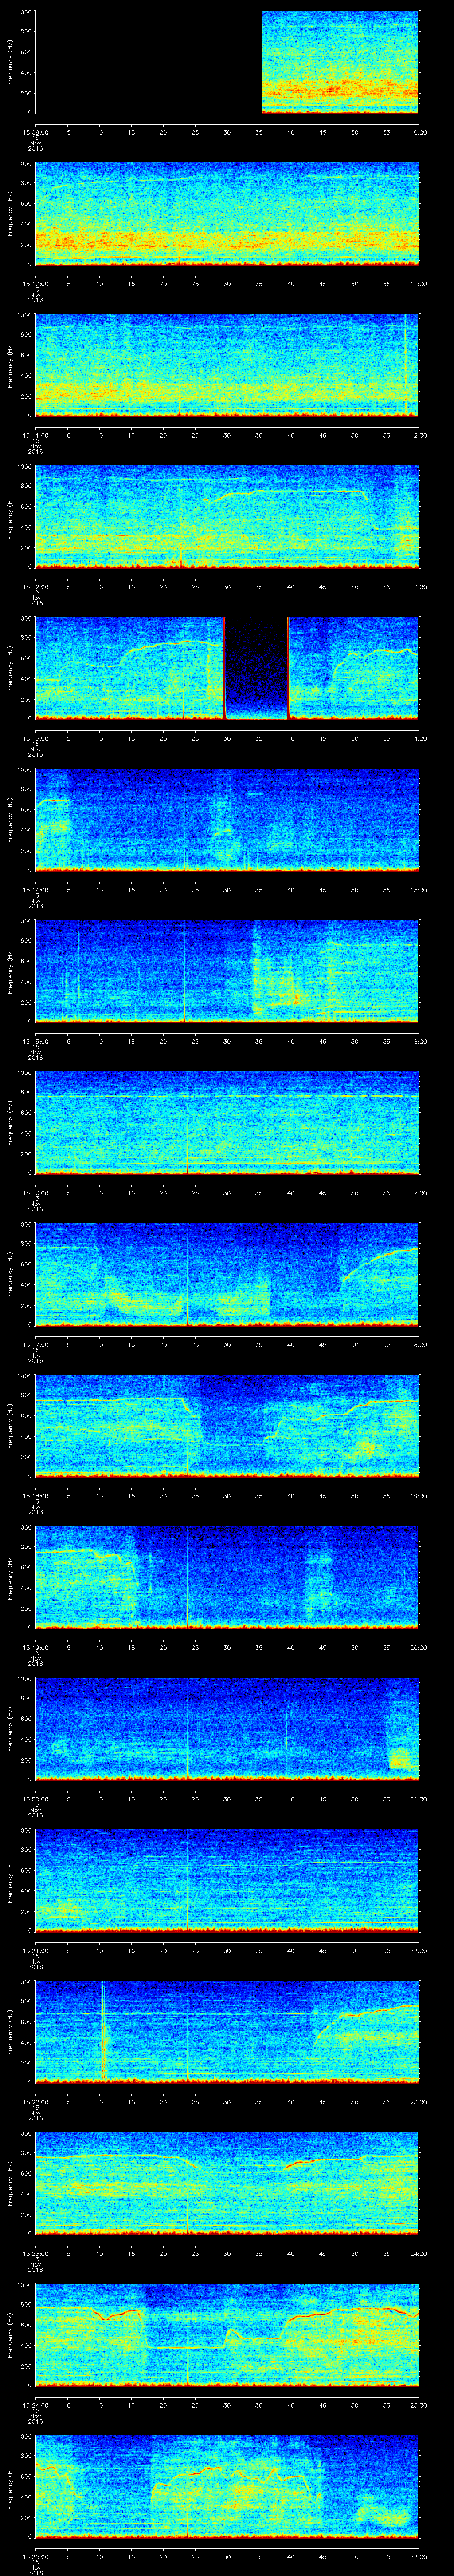Select the spectrogram panel starting at 15:14:00
The image size is (454, 2576).
coord(227,819)
